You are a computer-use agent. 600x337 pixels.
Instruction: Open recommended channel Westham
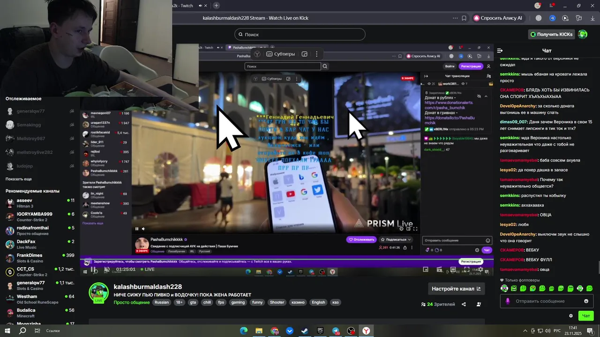[x=40, y=299]
